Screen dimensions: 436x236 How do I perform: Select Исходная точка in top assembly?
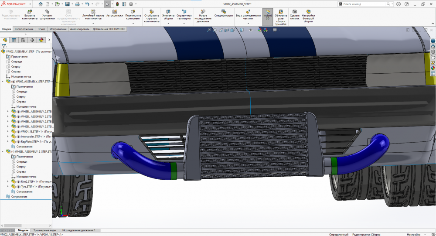21,76
